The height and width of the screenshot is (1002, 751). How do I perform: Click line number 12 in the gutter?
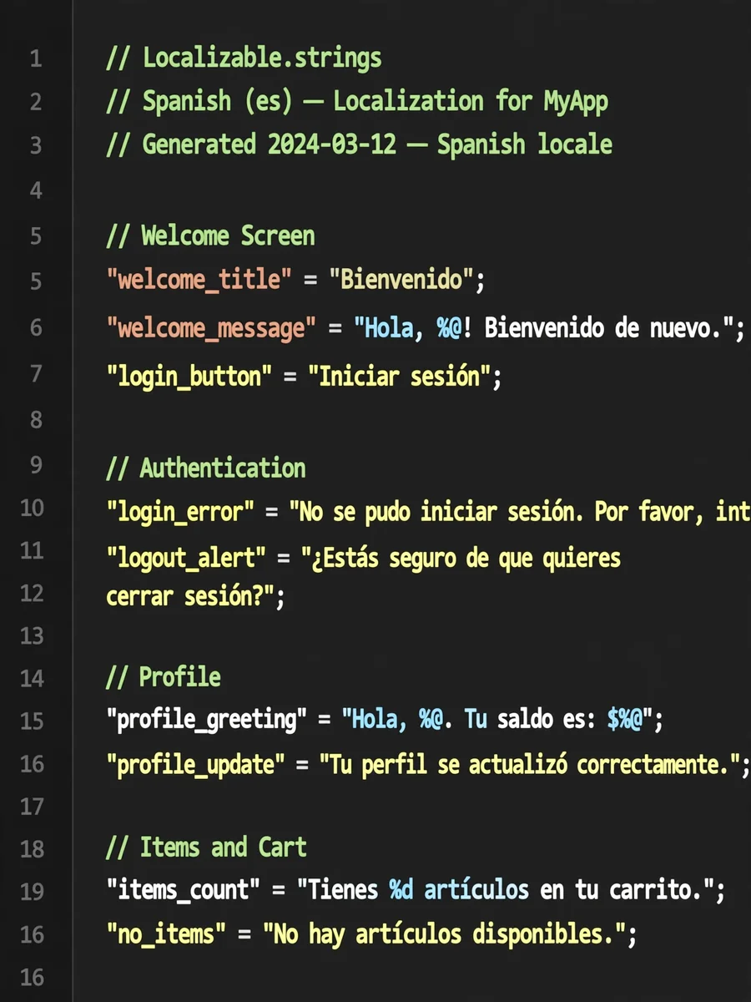coord(32,593)
